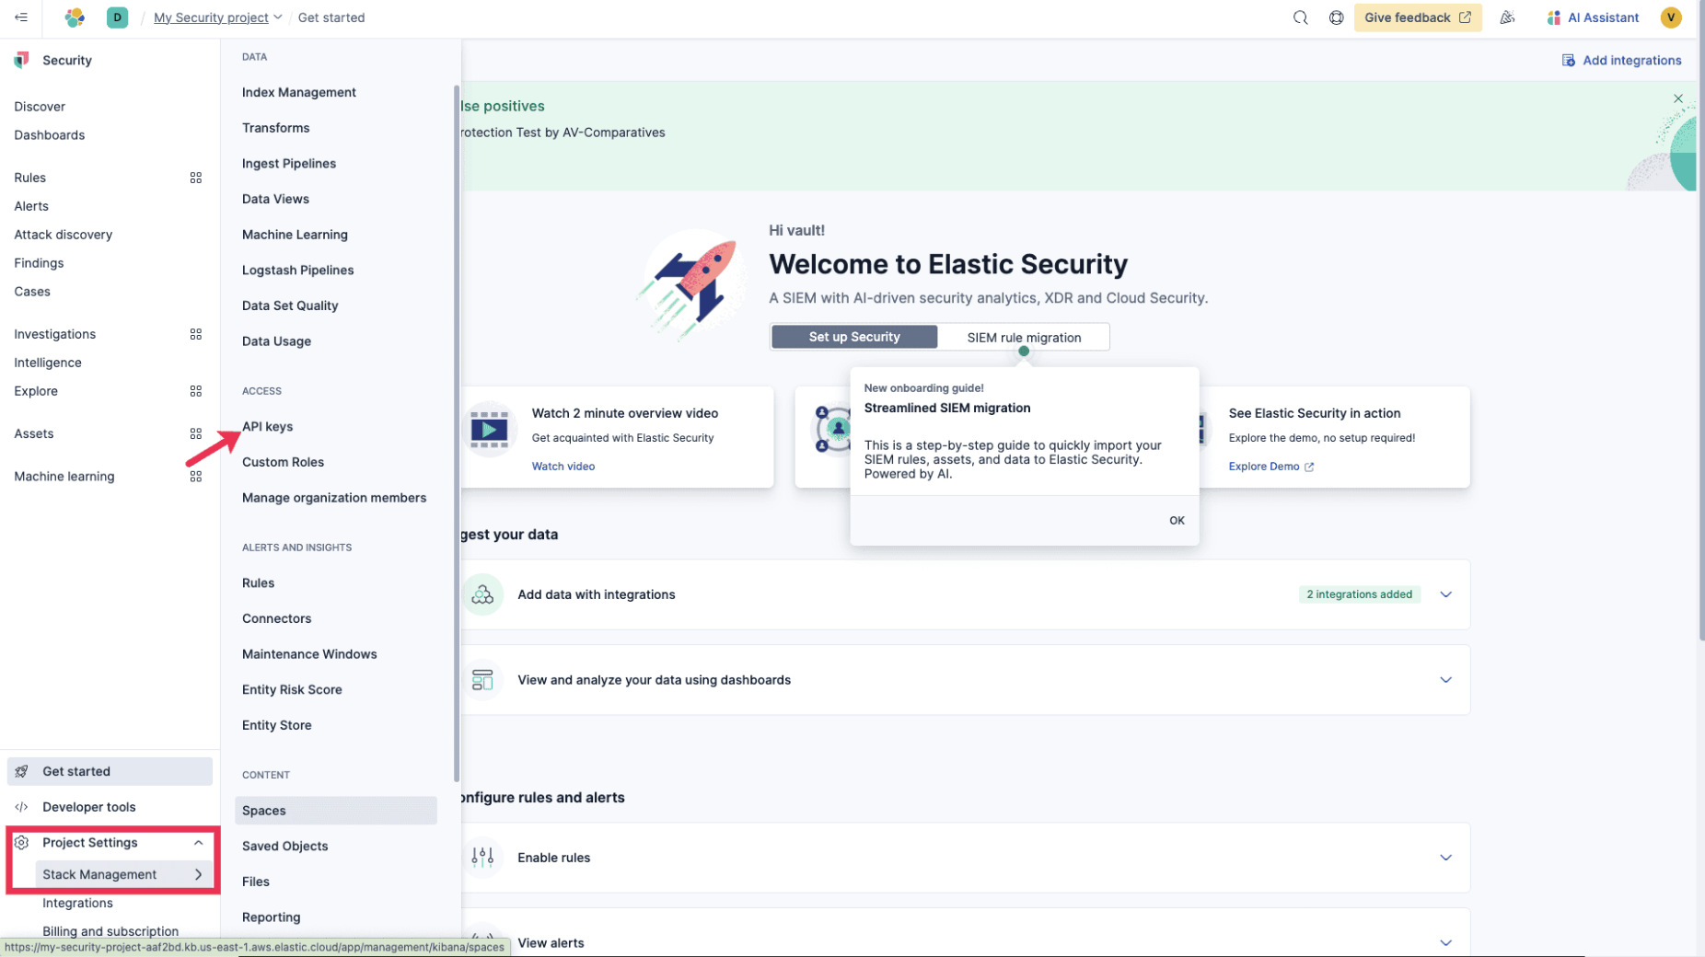Image resolution: width=1705 pixels, height=957 pixels.
Task: Expand View alerts chevron
Action: click(x=1445, y=943)
